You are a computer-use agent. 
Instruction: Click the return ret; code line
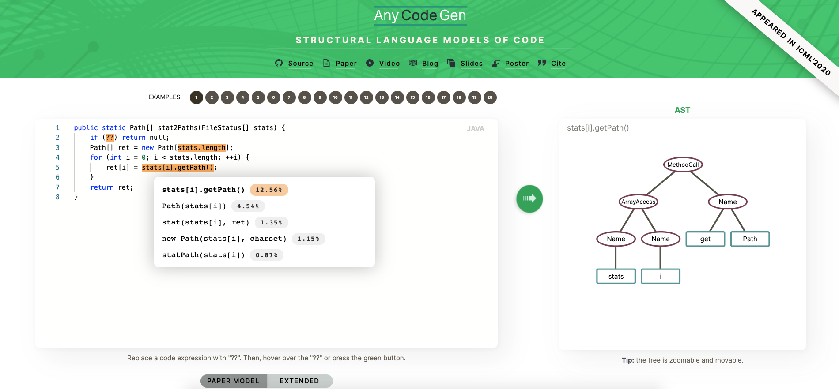click(112, 187)
